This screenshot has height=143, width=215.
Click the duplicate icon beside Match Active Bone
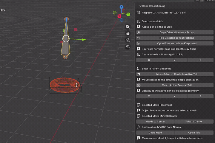[x=139, y=85]
